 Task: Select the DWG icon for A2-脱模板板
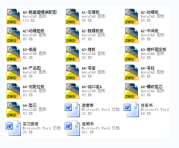click(x=72, y=35)
